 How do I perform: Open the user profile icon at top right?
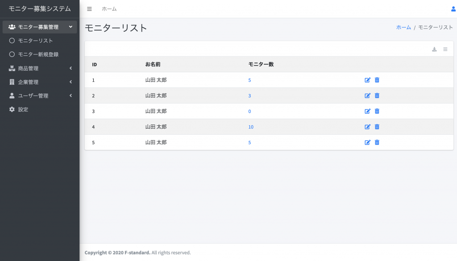pos(453,9)
